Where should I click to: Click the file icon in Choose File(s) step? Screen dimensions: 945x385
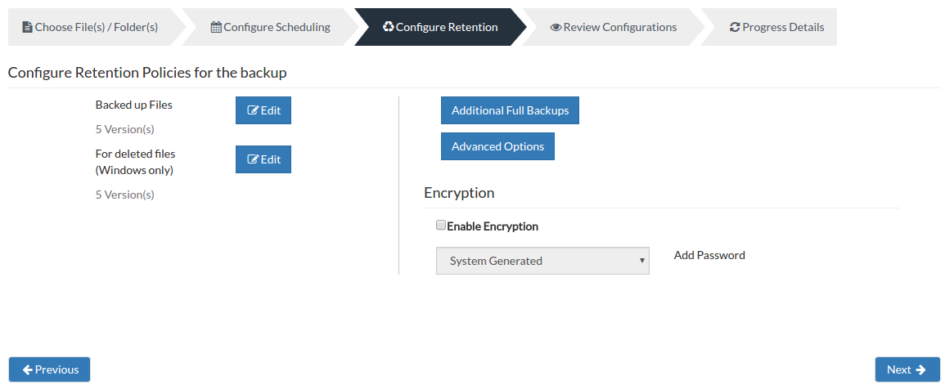27,27
